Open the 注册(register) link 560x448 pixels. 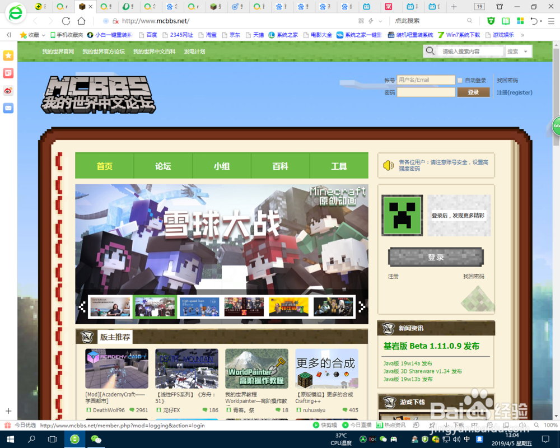click(x=514, y=92)
